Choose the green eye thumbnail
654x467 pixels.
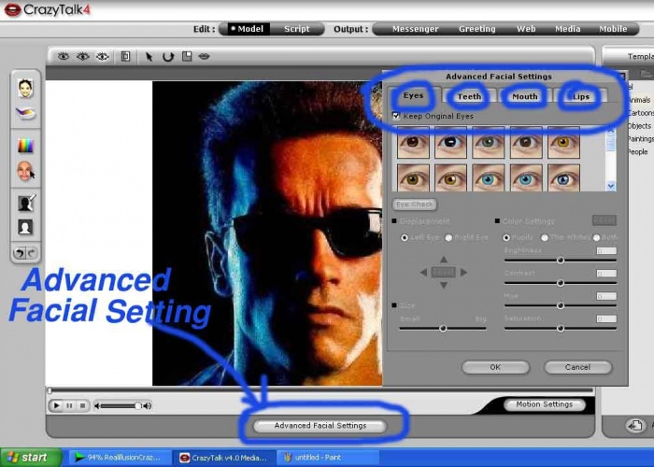point(489,143)
